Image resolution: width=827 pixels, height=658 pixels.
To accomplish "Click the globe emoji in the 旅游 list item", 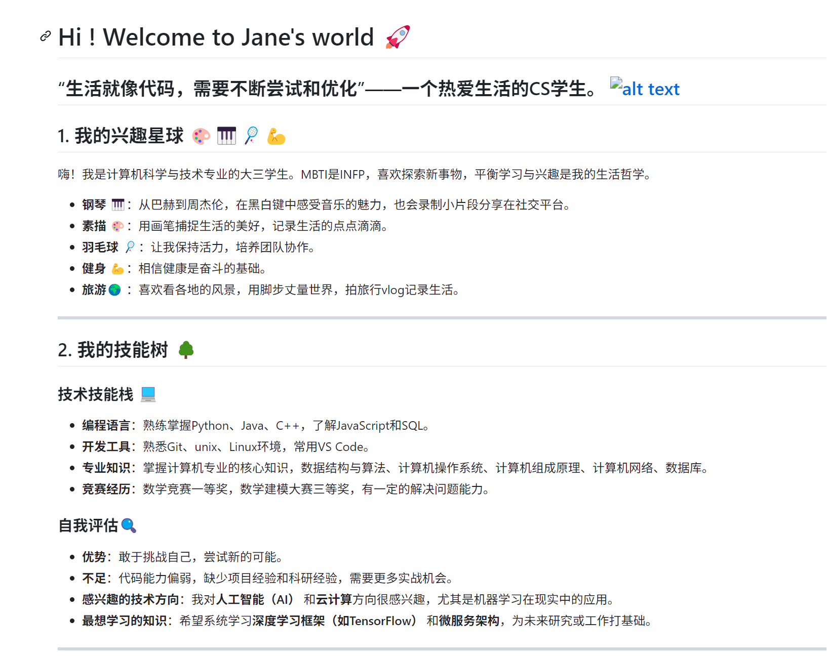I will (x=115, y=290).
